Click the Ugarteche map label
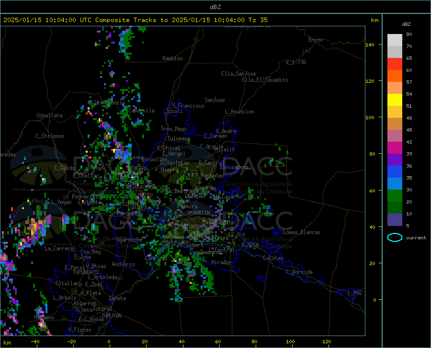The height and width of the screenshot is (348, 431). (129, 240)
